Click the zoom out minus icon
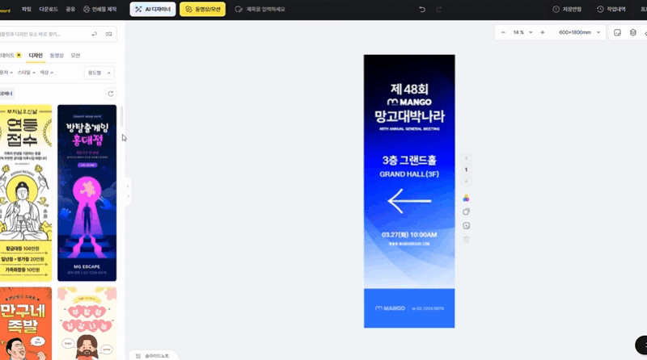The height and width of the screenshot is (360, 647). (503, 32)
